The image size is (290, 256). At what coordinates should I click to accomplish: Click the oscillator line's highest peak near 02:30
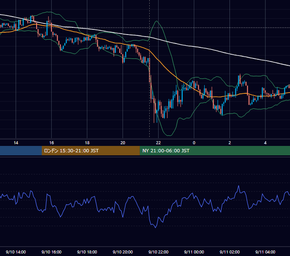tap(238, 186)
